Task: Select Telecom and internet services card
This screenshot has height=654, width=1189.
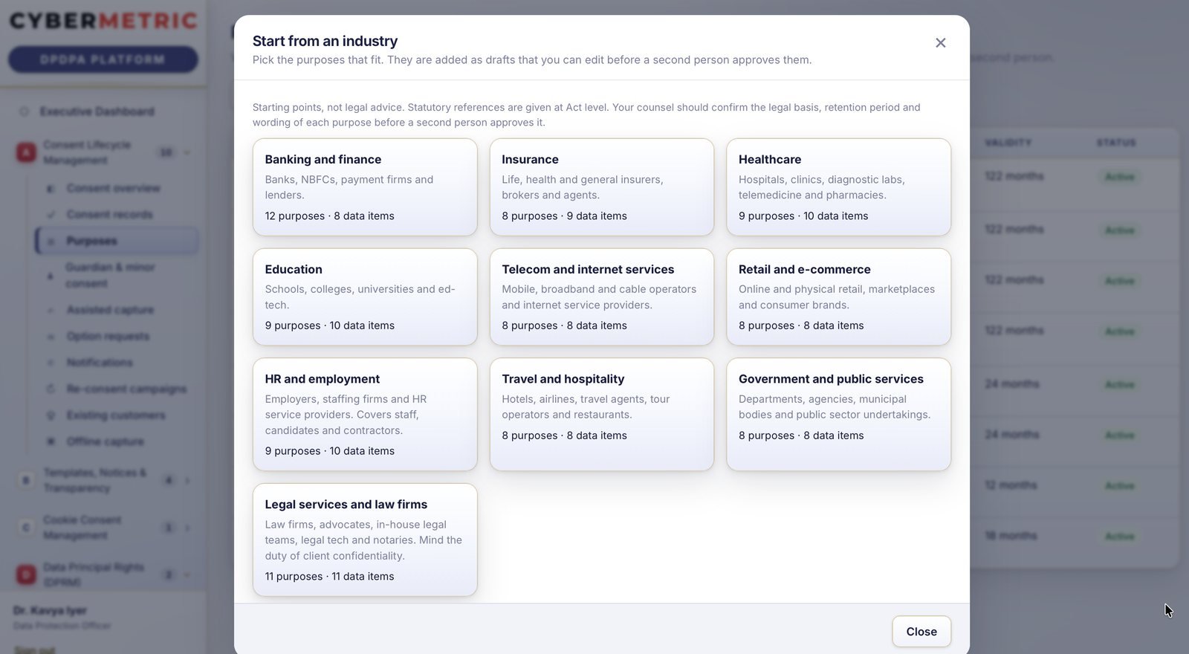Action: (602, 297)
